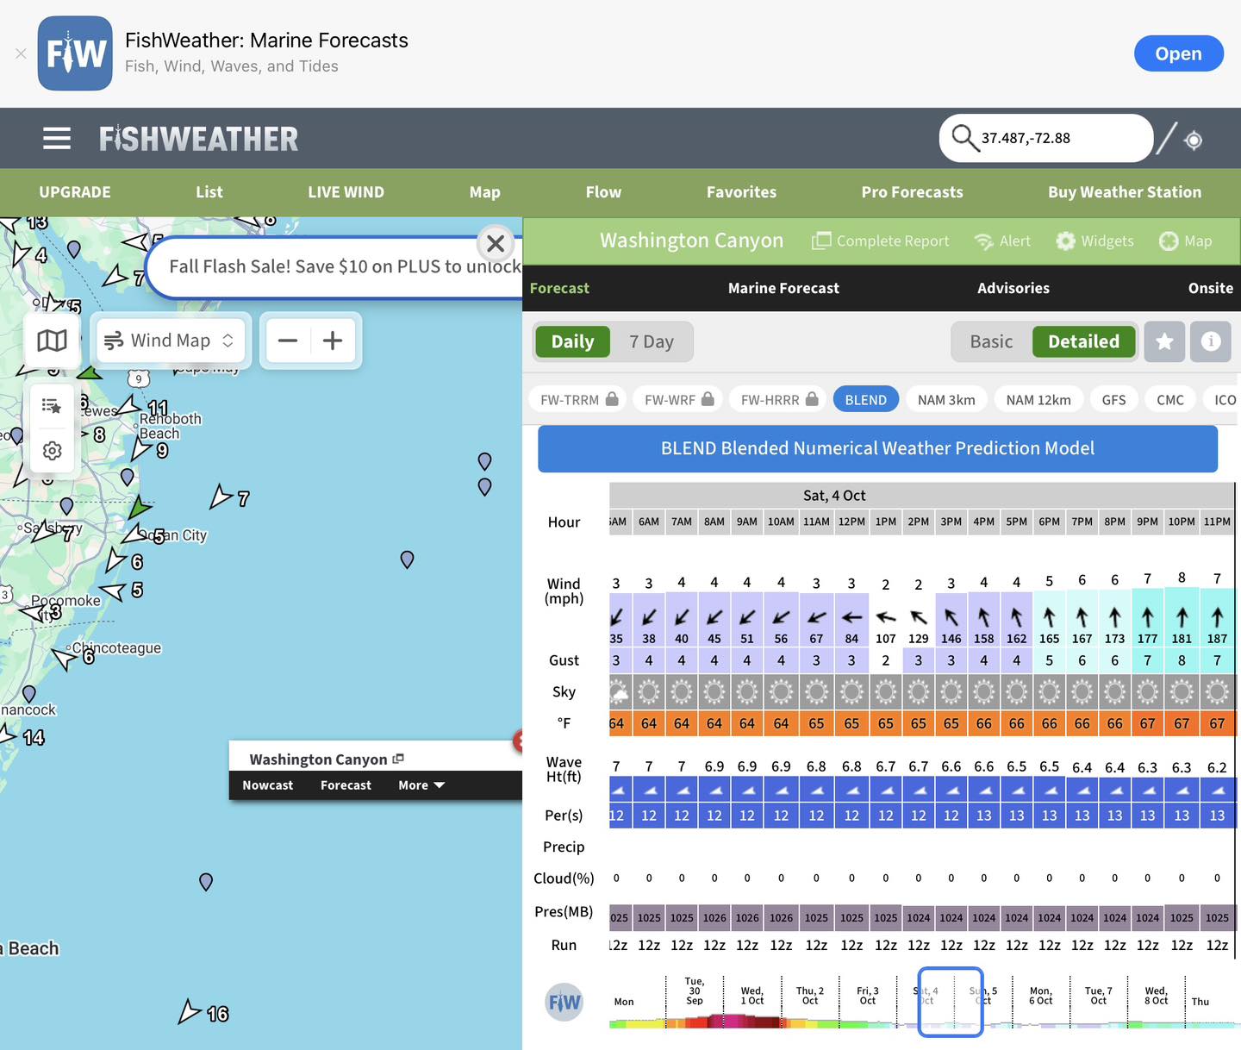Expand More menu in Washington Canyon popup

421,785
